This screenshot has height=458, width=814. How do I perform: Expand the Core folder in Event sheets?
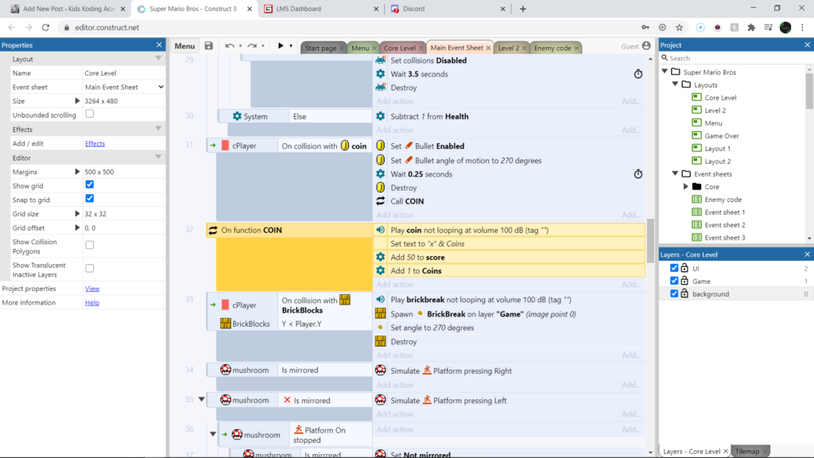point(686,186)
